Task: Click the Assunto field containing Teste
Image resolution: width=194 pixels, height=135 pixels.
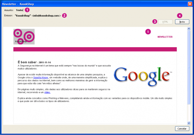Action: [x=20, y=10]
